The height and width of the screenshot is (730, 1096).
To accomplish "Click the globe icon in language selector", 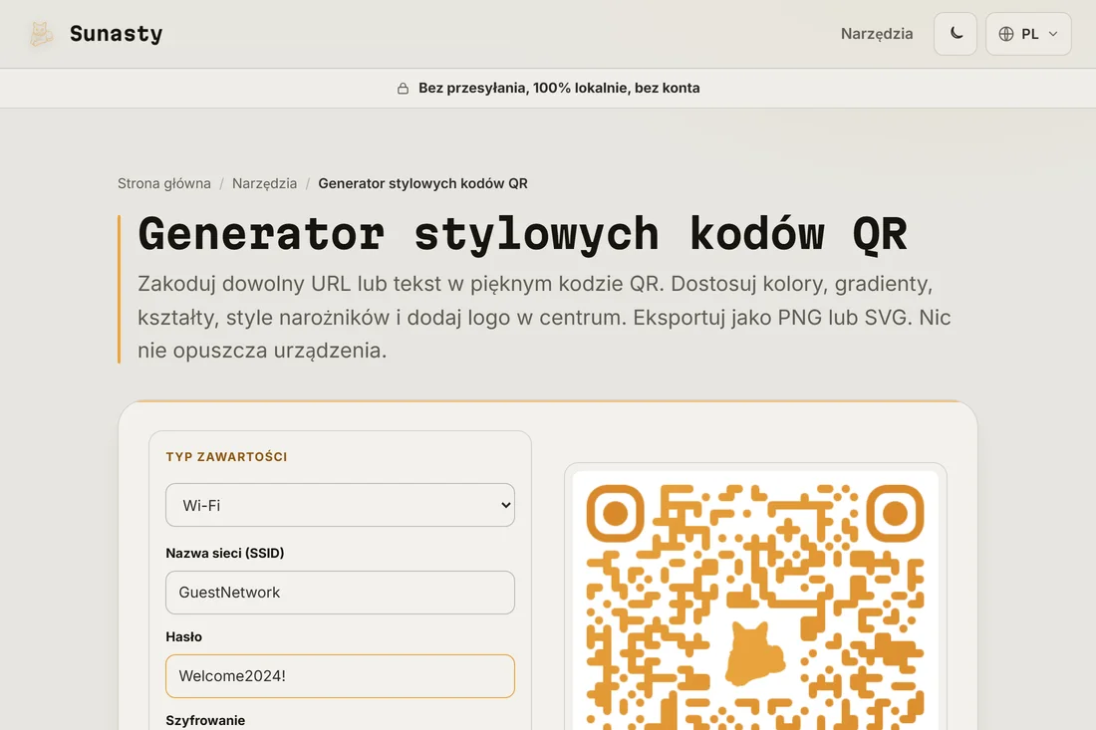I will click(1006, 34).
